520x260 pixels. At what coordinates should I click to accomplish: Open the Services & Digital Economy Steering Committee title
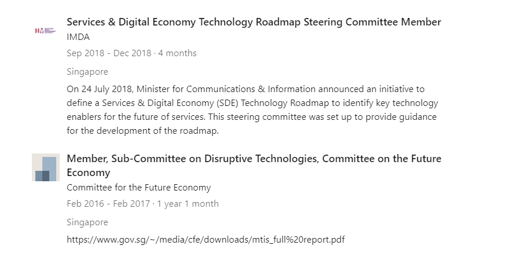click(254, 22)
